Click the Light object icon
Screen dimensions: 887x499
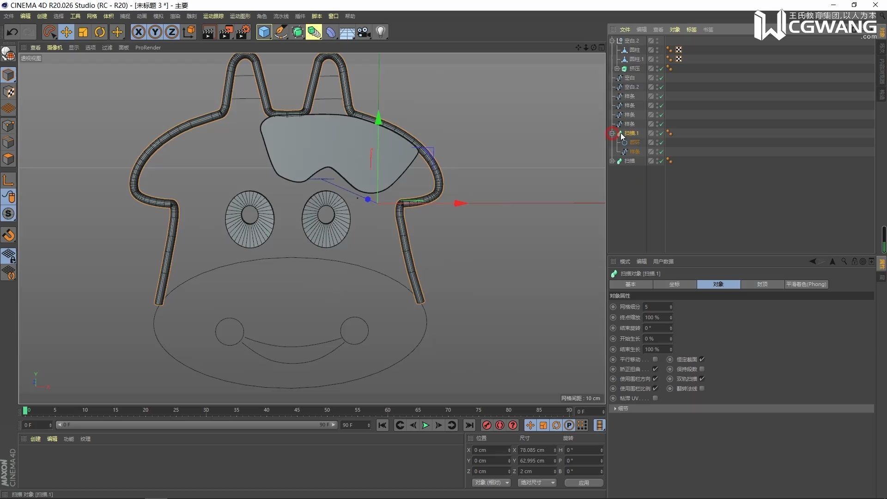click(381, 32)
